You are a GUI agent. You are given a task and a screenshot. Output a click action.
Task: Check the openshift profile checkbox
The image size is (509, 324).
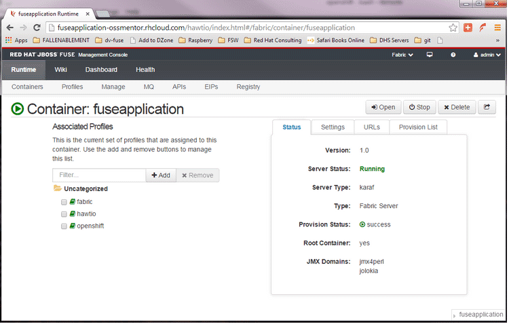(64, 226)
